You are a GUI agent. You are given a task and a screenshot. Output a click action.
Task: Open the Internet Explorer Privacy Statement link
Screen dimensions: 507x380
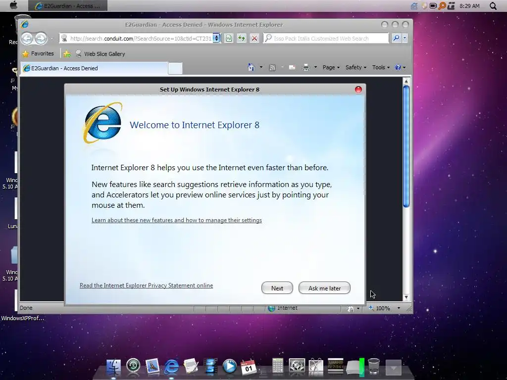tap(146, 285)
